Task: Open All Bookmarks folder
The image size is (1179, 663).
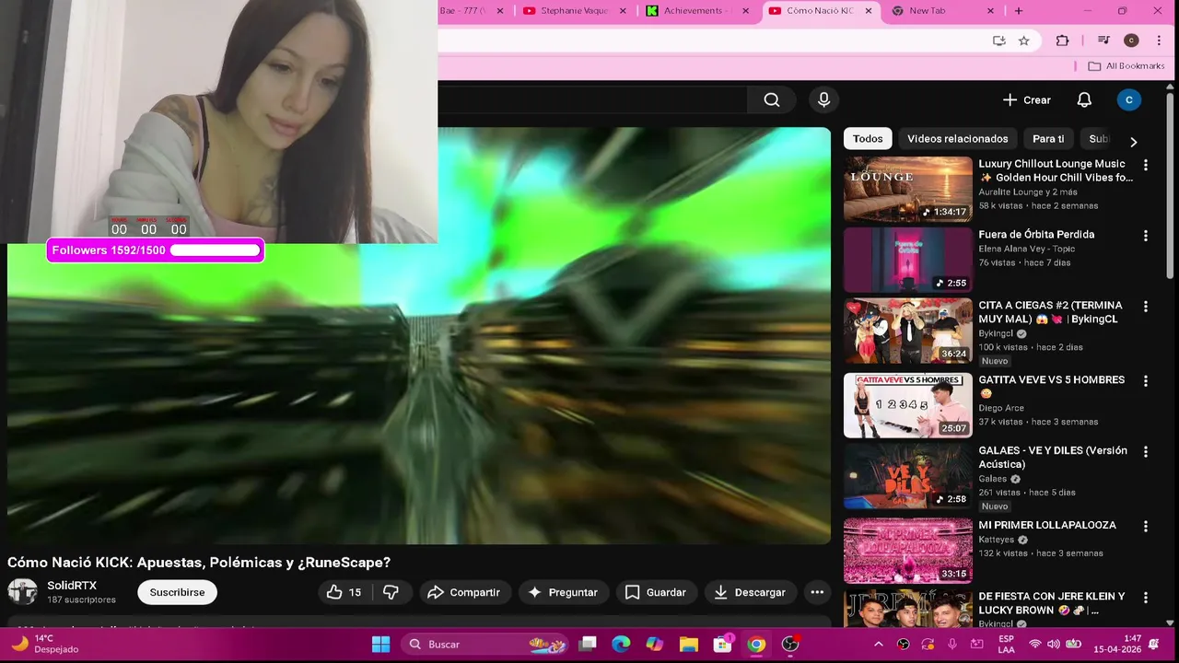Action: click(x=1126, y=66)
